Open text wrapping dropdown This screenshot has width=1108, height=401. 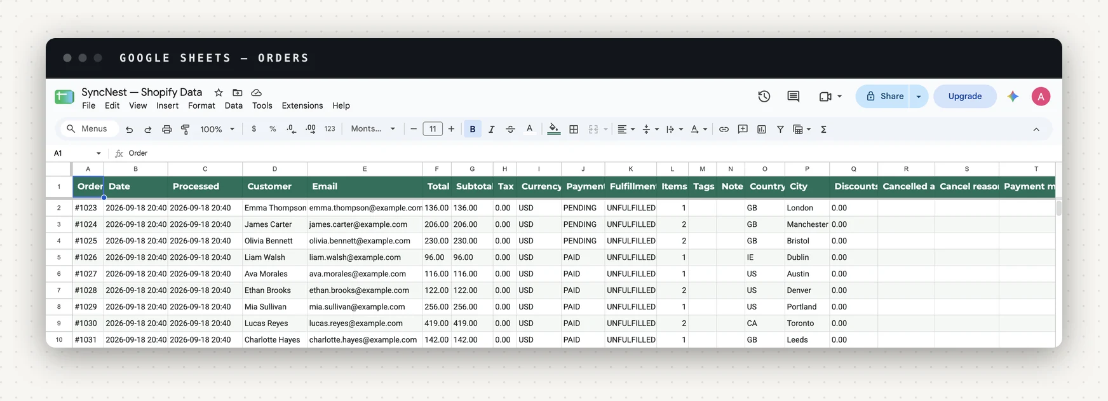(675, 129)
